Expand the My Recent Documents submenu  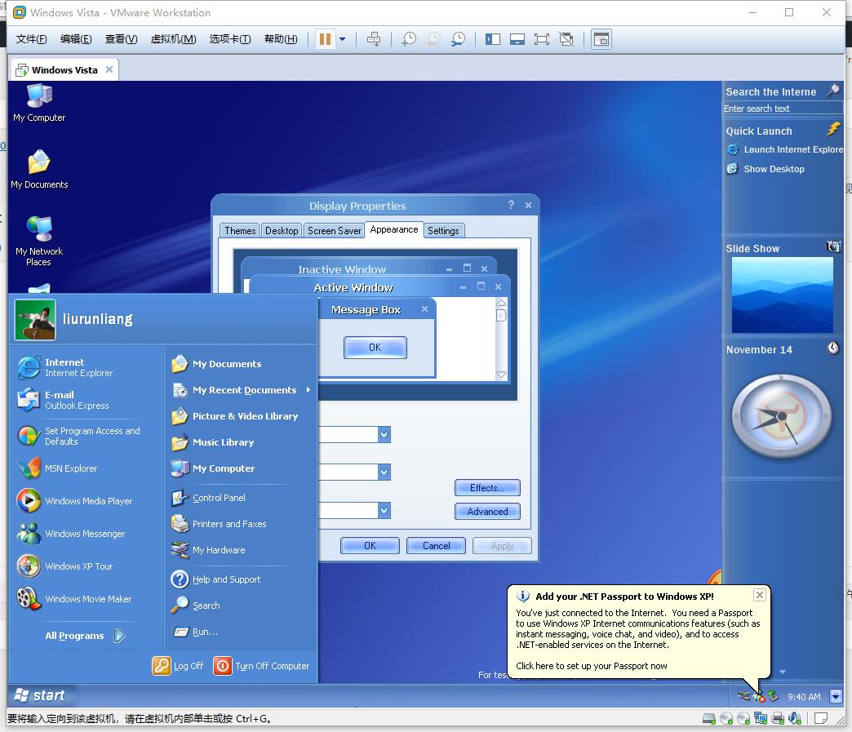pos(241,390)
